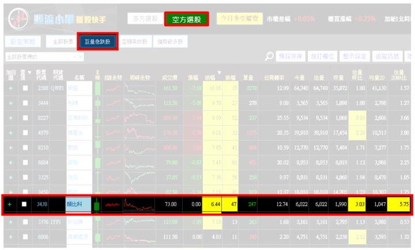This screenshot has width=415, height=250.
Task: Click price 73.00 in row 3438
Action: pyautogui.click(x=171, y=204)
